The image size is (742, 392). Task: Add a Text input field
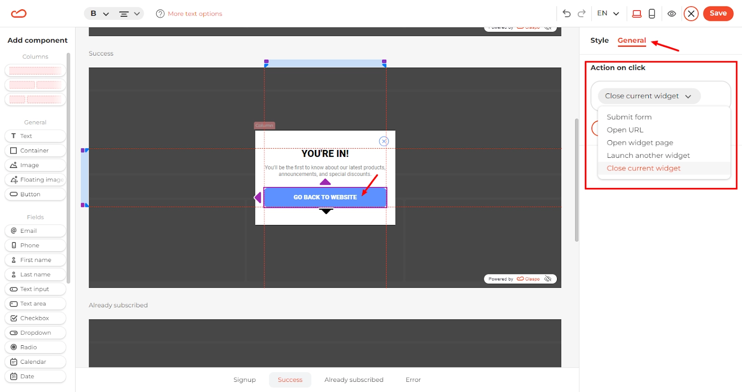pos(35,289)
